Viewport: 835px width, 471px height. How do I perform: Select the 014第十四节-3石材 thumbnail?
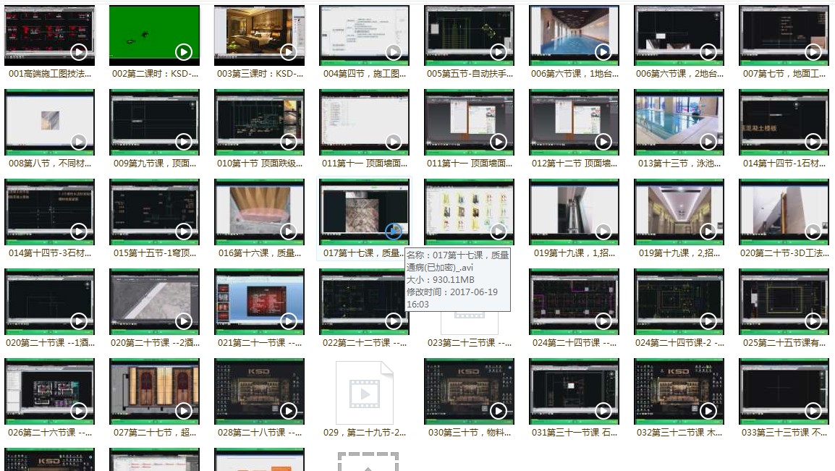[50, 213]
